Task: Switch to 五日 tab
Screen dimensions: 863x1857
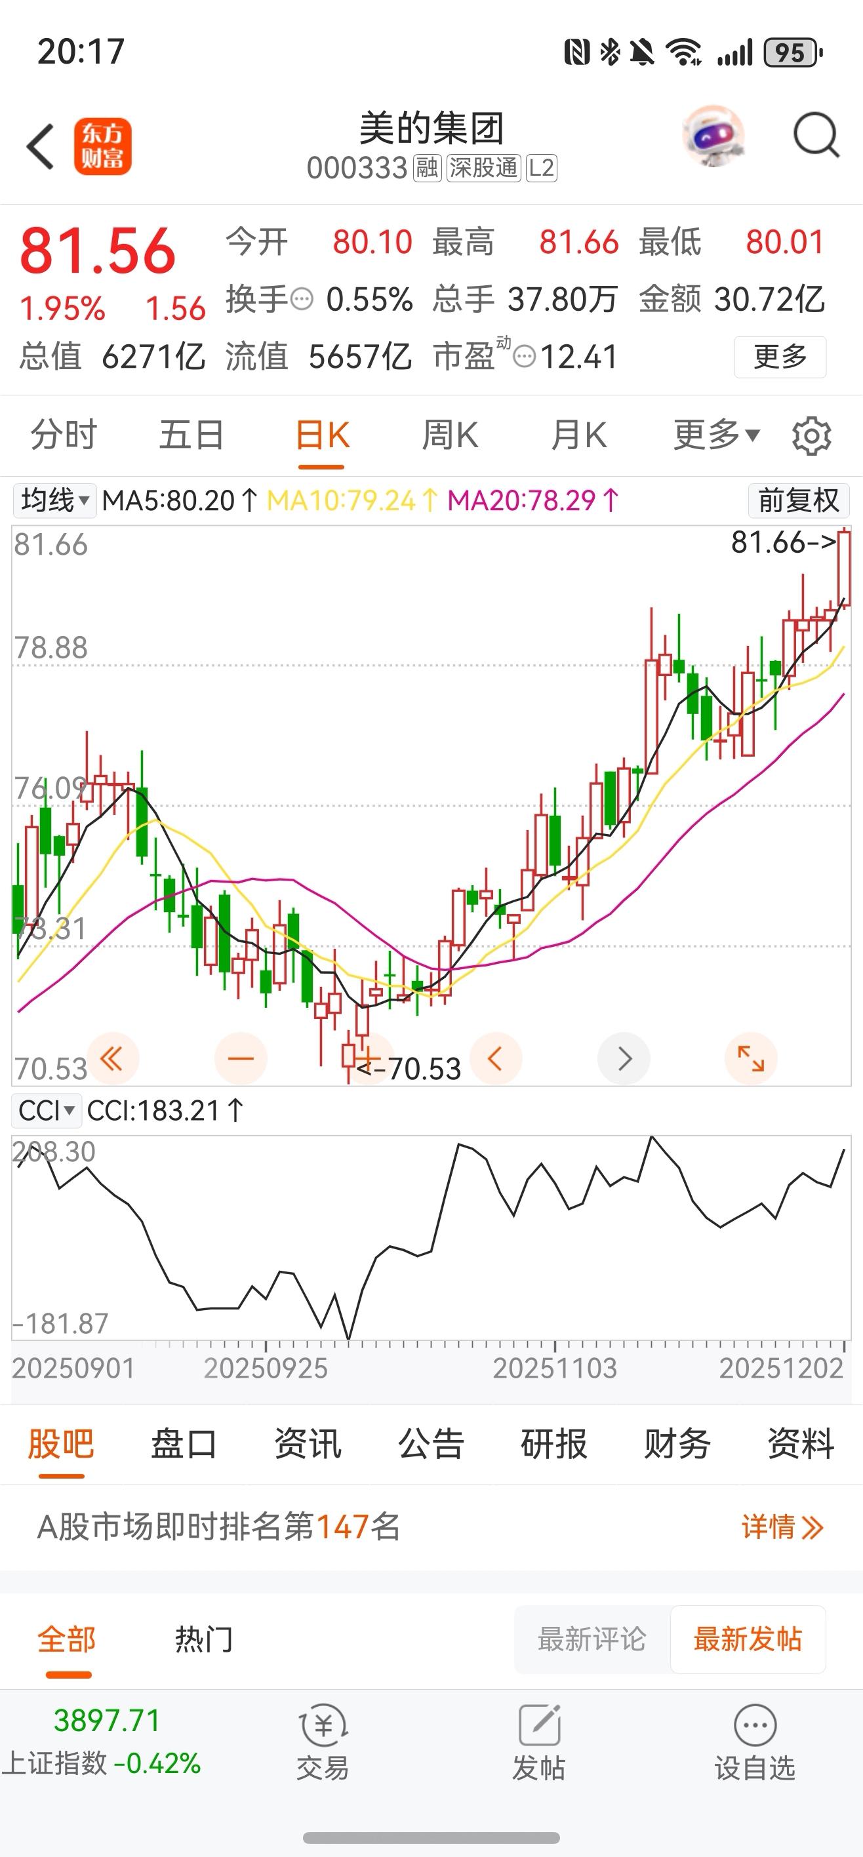Action: (x=191, y=435)
